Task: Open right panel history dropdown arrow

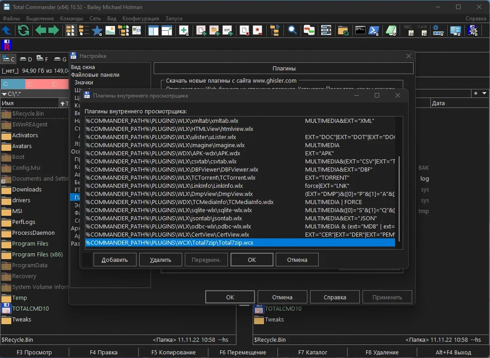Action: point(484,93)
